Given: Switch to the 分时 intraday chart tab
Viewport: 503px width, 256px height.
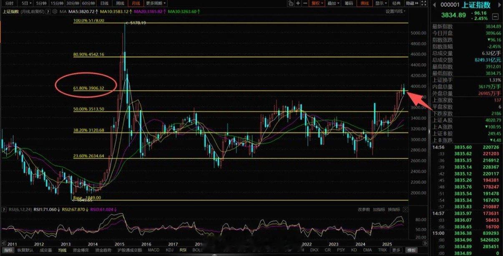Looking at the screenshot, I should coord(9,3).
